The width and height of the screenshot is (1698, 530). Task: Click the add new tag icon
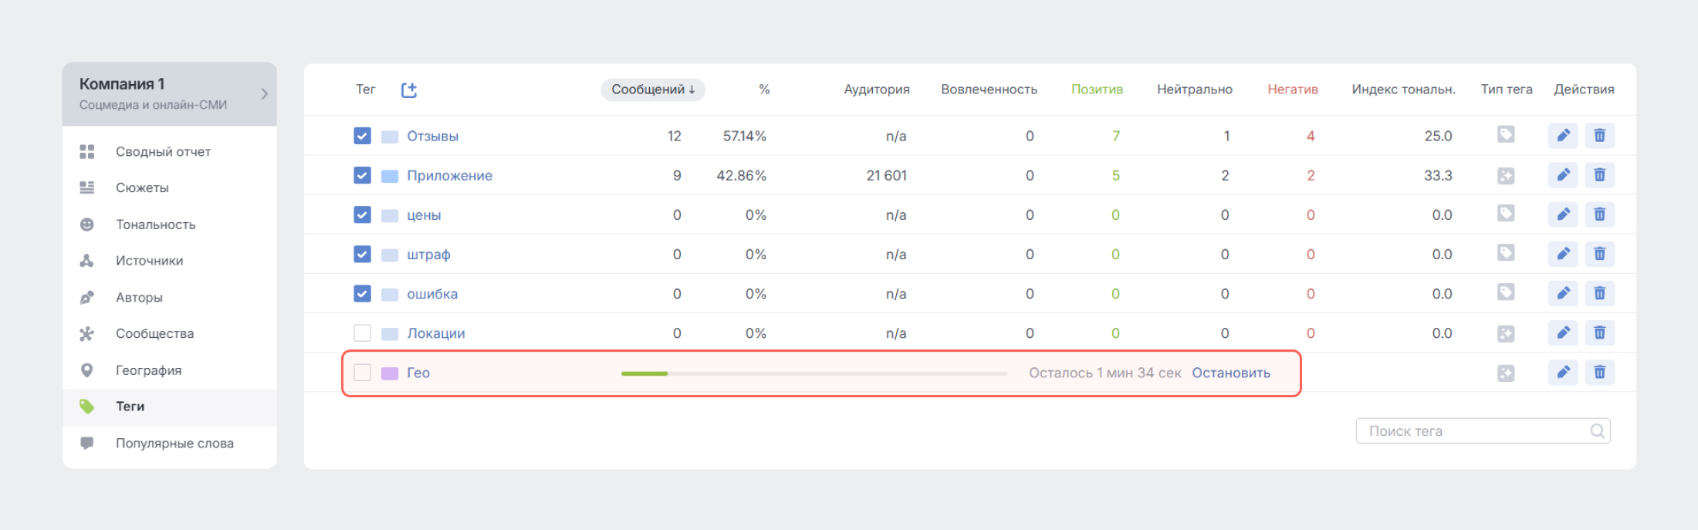409,90
